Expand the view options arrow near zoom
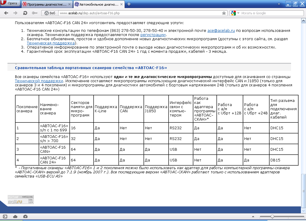The width and height of the screenshot is (306, 221). [x=253, y=217]
